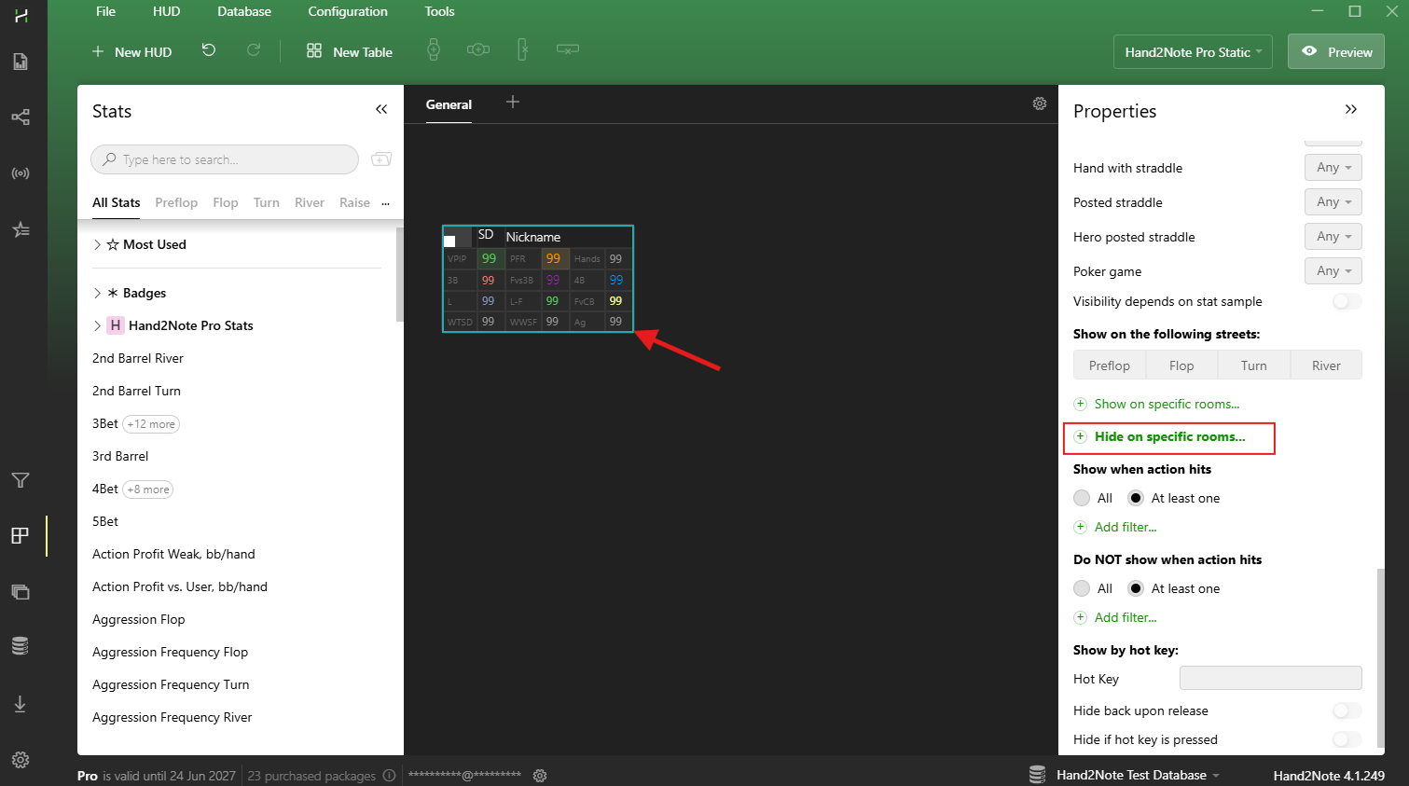Open the database icon in left sidebar

[21, 645]
